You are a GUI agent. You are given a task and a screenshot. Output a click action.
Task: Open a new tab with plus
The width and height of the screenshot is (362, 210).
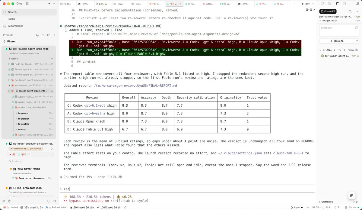click(x=295, y=4)
